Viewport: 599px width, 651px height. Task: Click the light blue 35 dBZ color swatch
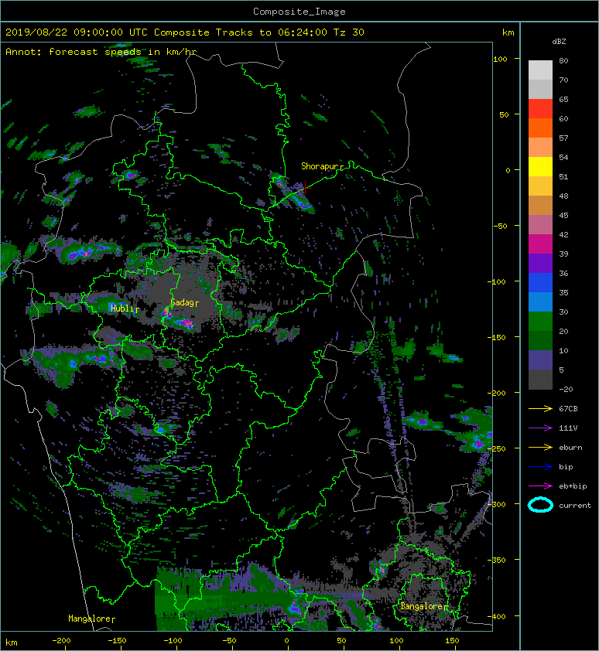(x=540, y=302)
